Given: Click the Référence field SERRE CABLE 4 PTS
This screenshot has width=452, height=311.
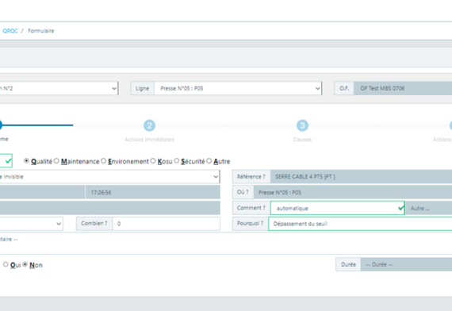Looking at the screenshot, I should pos(361,177).
